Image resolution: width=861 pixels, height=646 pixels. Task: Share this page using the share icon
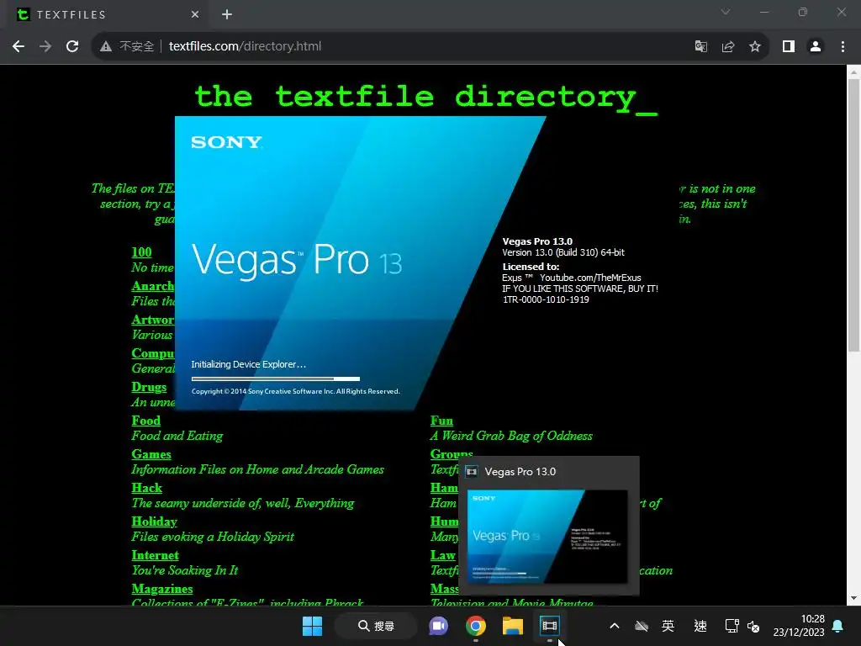tap(728, 47)
